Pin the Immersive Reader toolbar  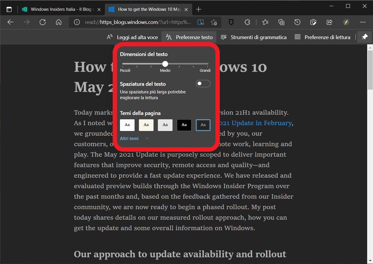click(365, 37)
